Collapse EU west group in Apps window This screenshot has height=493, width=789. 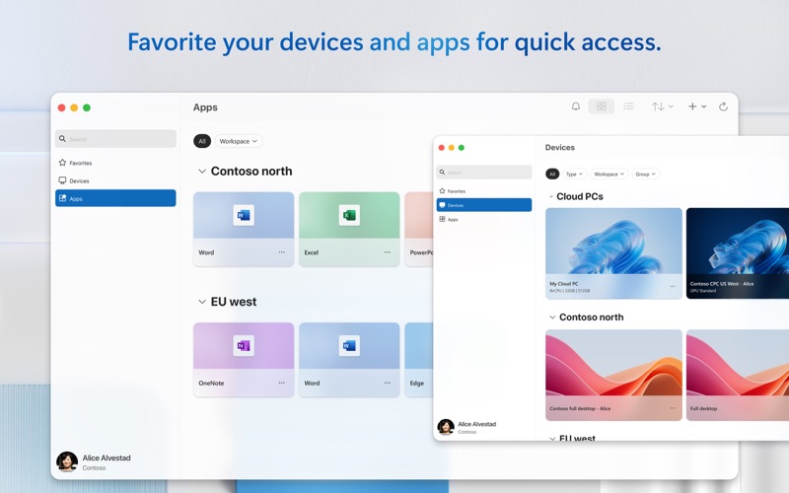[x=202, y=302]
